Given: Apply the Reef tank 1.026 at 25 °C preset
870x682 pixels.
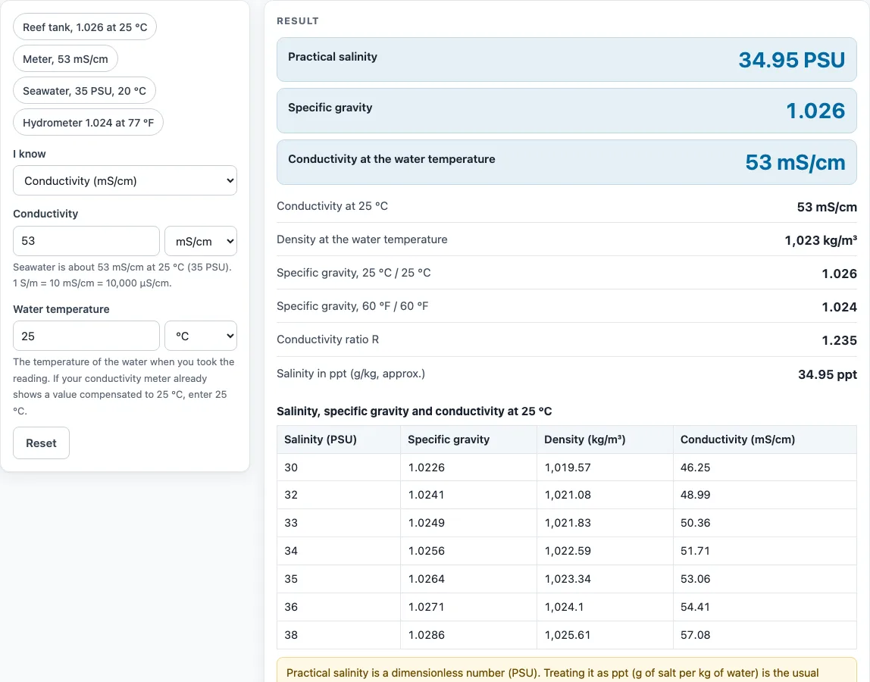Looking at the screenshot, I should (85, 27).
